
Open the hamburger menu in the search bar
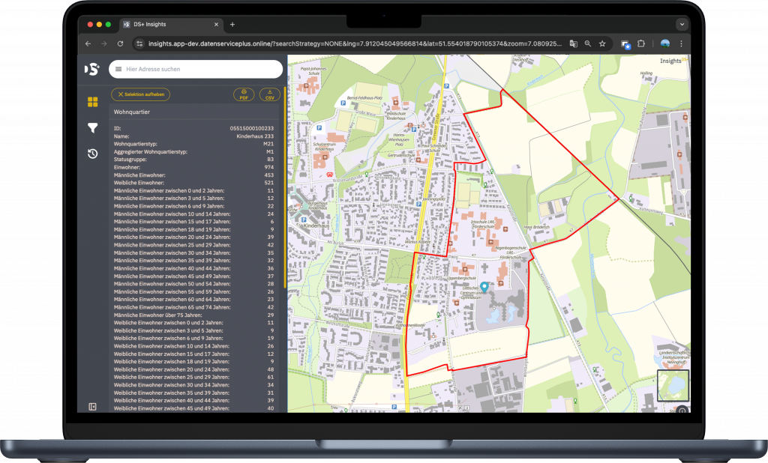pyautogui.click(x=118, y=69)
